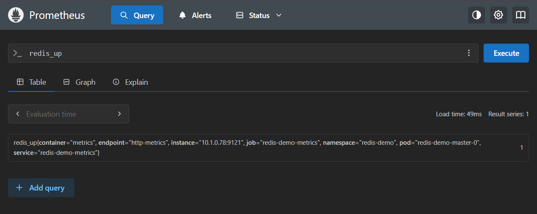Viewport: 537px width, 214px height.
Task: Toggle the light/dark theme icon
Action: tap(476, 15)
